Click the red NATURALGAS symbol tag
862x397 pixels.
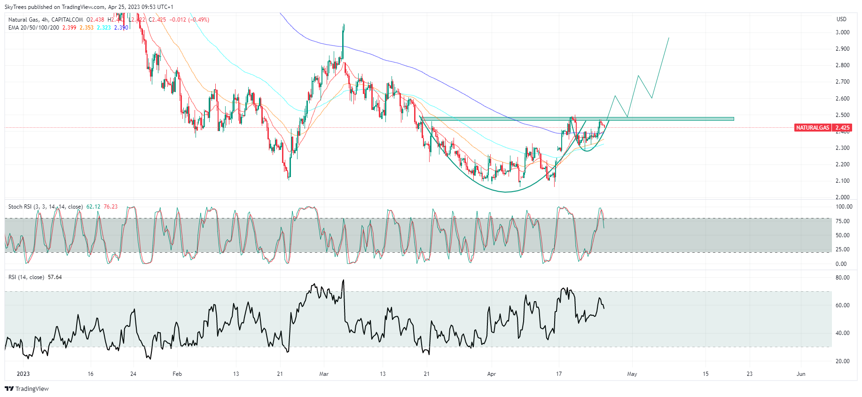tap(813, 127)
